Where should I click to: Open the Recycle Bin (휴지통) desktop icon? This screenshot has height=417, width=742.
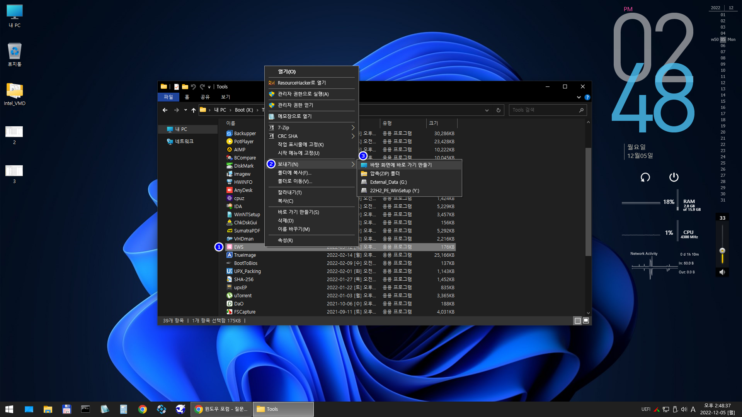14,51
